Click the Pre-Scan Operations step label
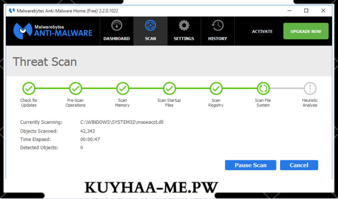Viewport: 338px width, 199px height. click(76, 103)
